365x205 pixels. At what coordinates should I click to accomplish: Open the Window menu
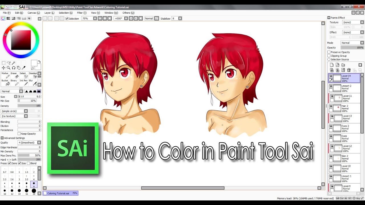point(111,13)
